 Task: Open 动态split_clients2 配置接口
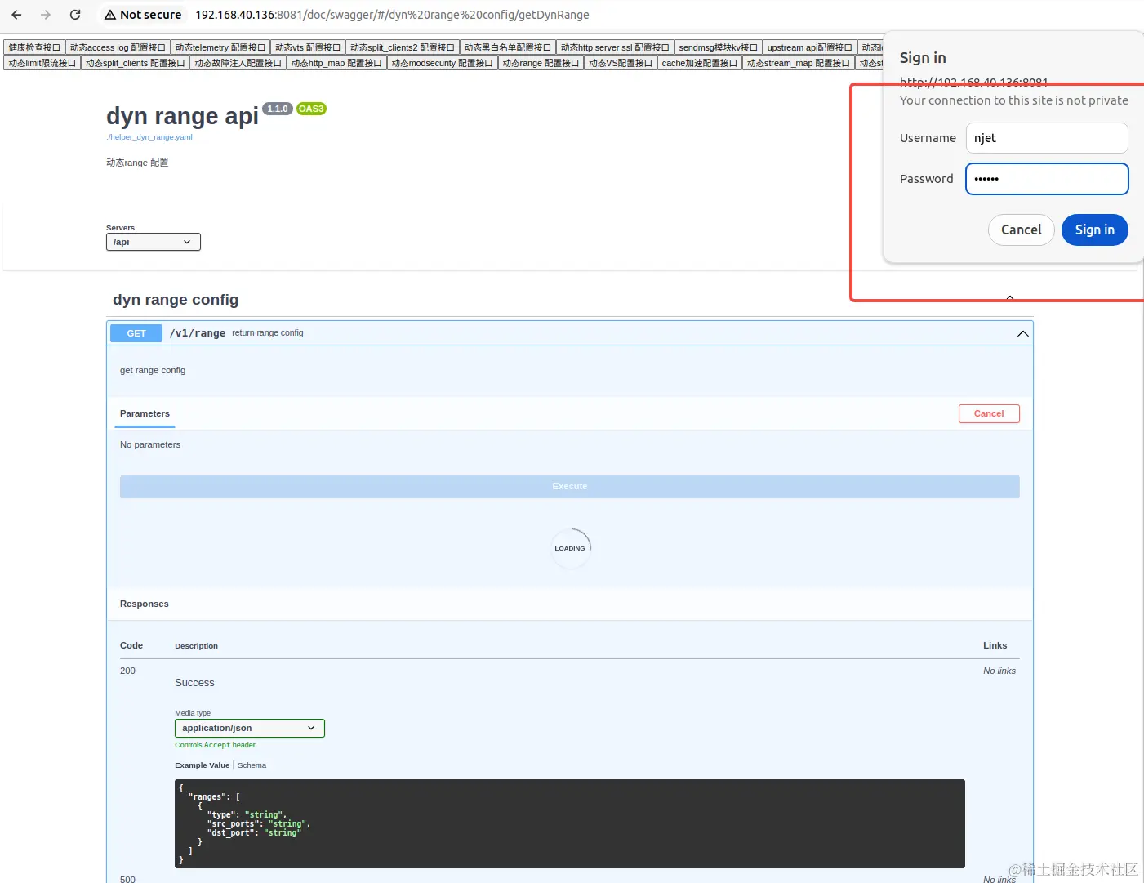click(x=403, y=47)
